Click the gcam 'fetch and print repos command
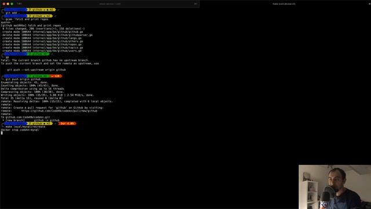This screenshot has height=209, width=371. pyautogui.click(x=27, y=19)
